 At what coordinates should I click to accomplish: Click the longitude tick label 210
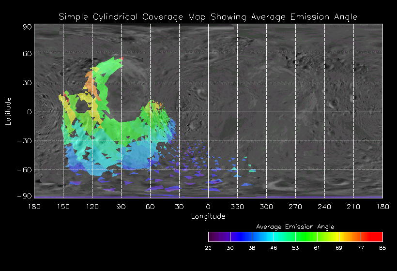click(x=353, y=207)
